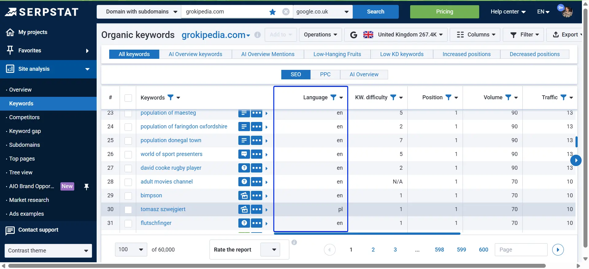
Task: Open the Domain with subdomains dropdown
Action: tap(139, 12)
